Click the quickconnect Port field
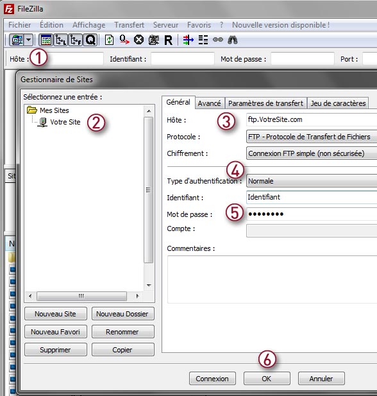The height and width of the screenshot is (396, 377). (370, 59)
